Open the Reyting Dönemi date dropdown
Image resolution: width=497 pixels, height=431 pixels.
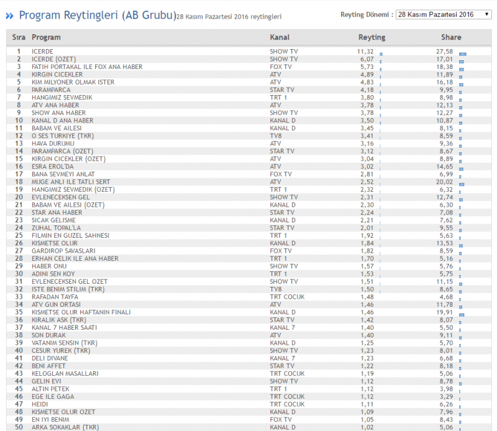pos(444,14)
